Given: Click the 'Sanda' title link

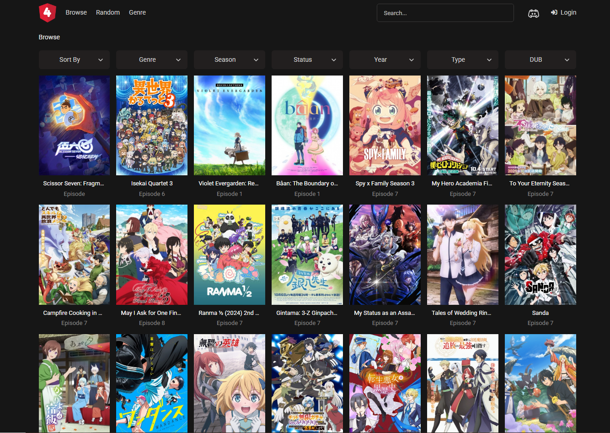Looking at the screenshot, I should (x=540, y=313).
